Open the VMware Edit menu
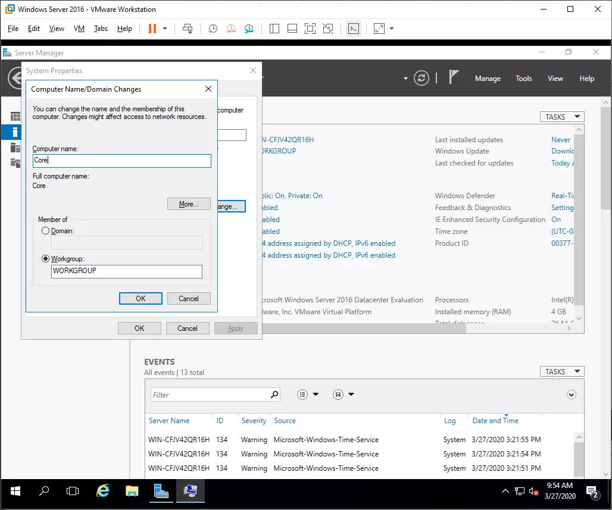Image resolution: width=612 pixels, height=510 pixels. click(33, 29)
